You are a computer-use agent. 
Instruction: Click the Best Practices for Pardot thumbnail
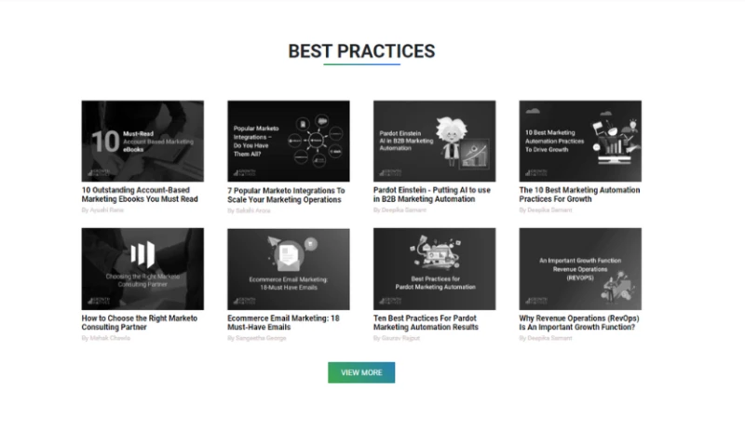435,269
